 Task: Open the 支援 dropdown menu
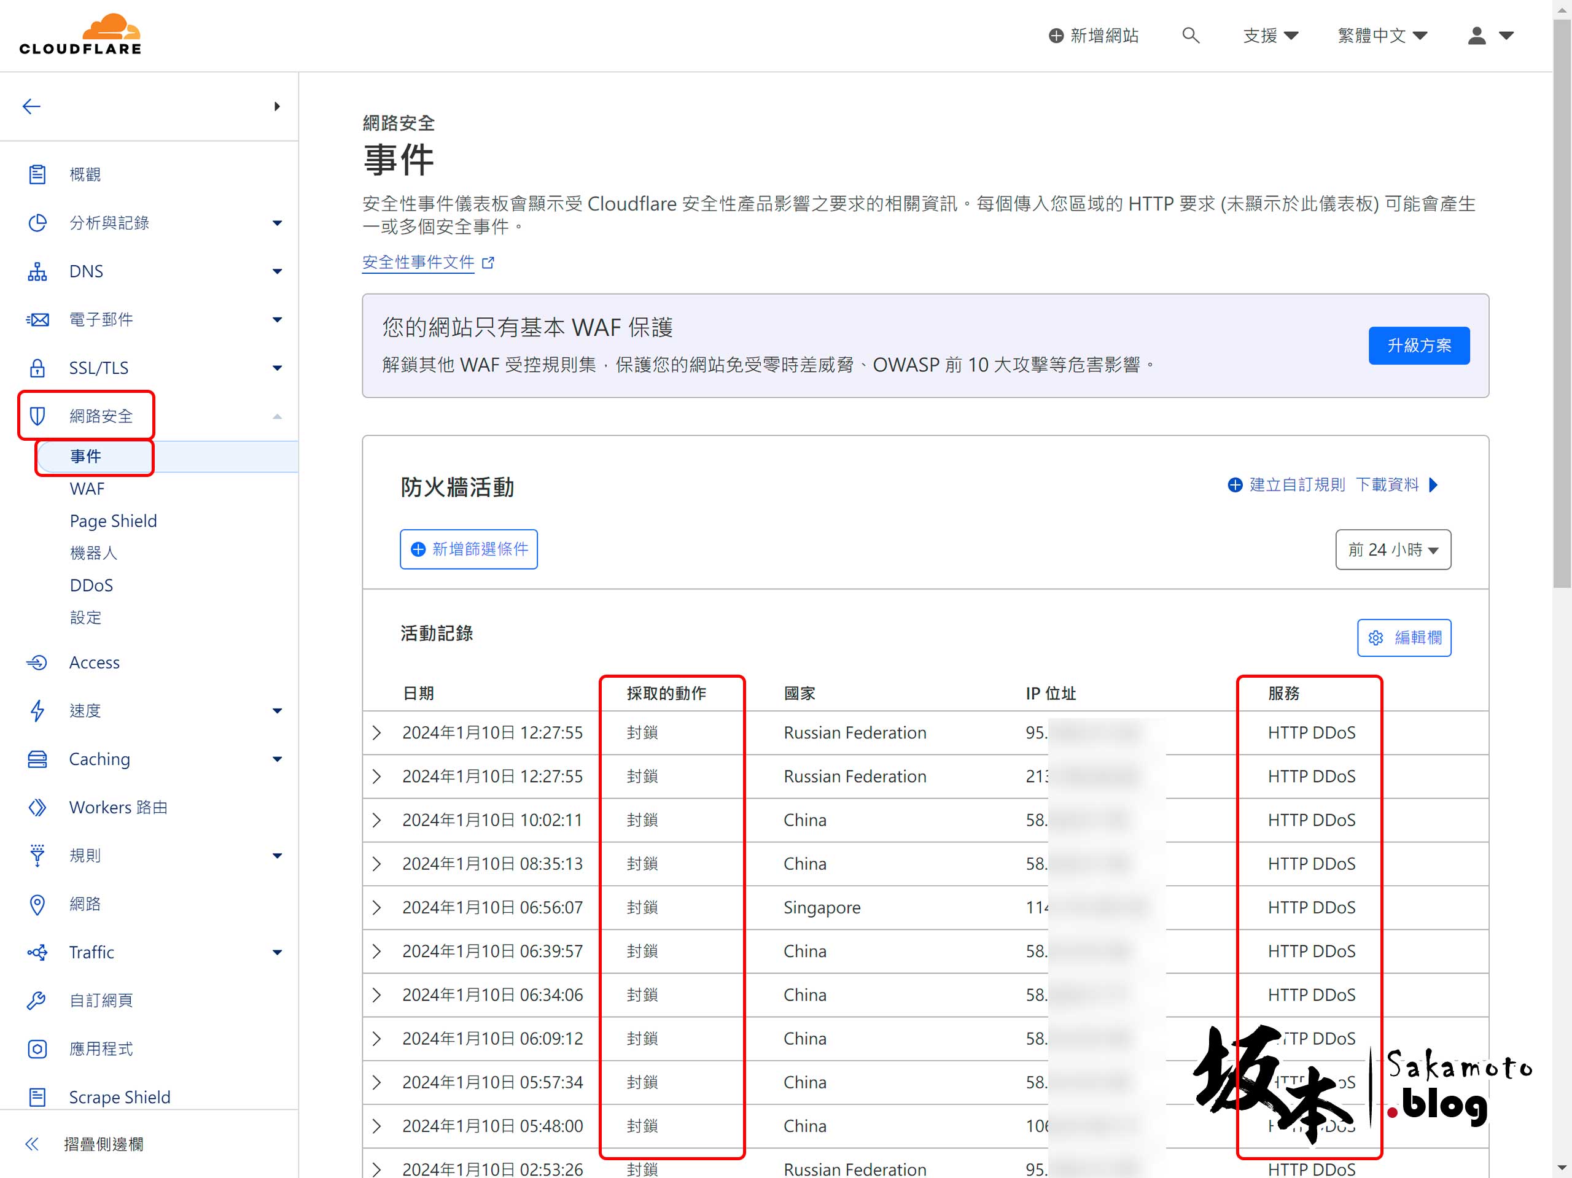[1270, 36]
